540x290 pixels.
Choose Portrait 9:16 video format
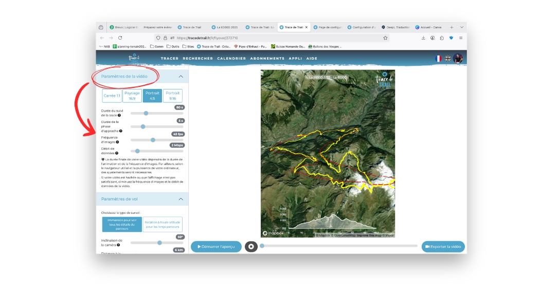click(x=173, y=96)
